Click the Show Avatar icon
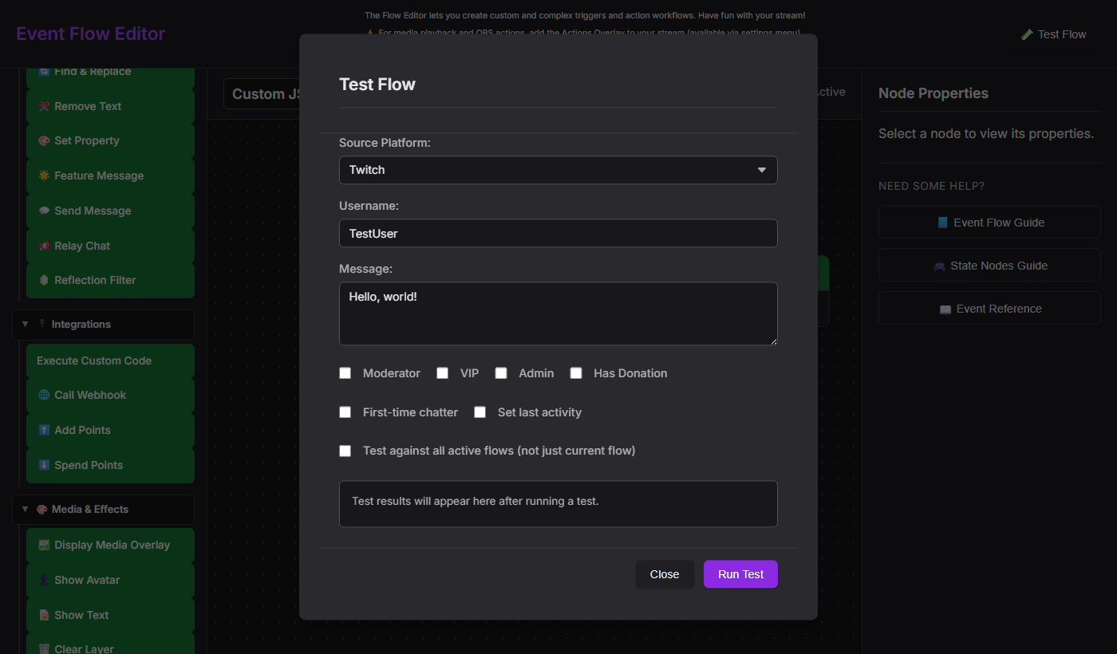The width and height of the screenshot is (1117, 654). 45,580
